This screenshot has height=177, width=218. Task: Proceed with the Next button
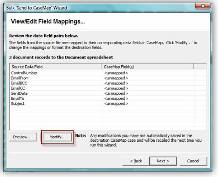pos(163,161)
